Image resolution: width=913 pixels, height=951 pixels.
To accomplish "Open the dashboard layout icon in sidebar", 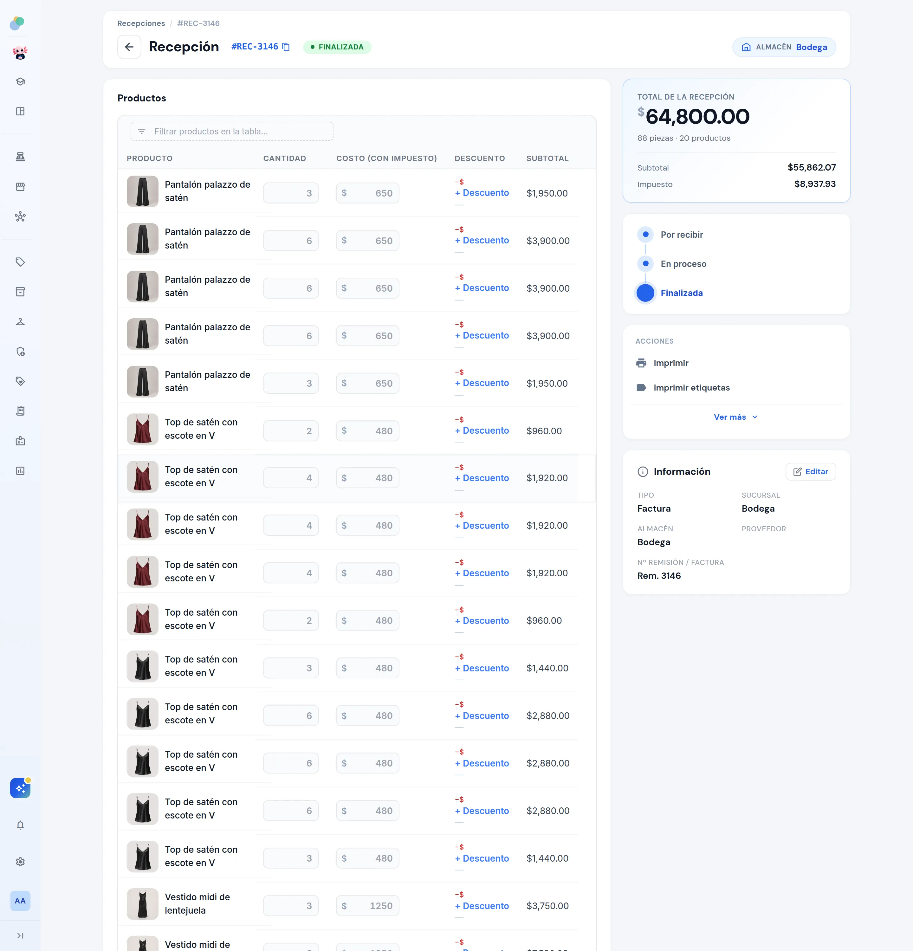I will 20,111.
